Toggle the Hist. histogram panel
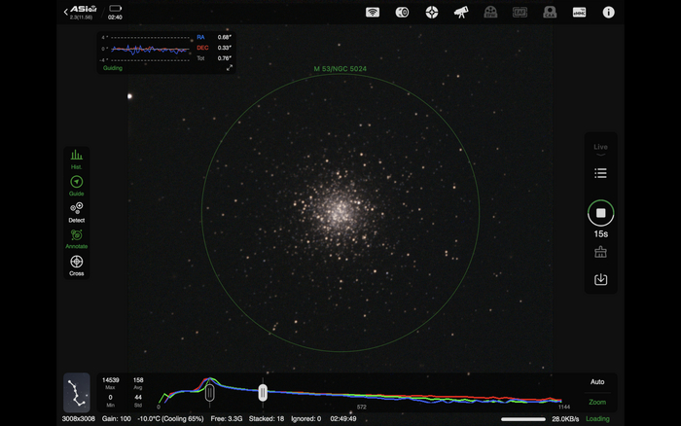The image size is (681, 426). point(77,160)
